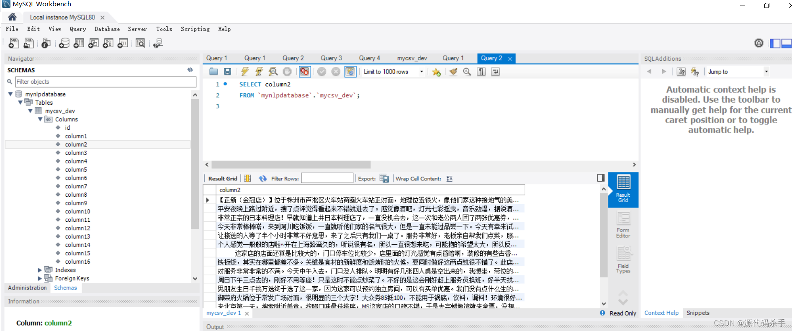Open the home screen icon
The height and width of the screenshot is (331, 792).
12,17
